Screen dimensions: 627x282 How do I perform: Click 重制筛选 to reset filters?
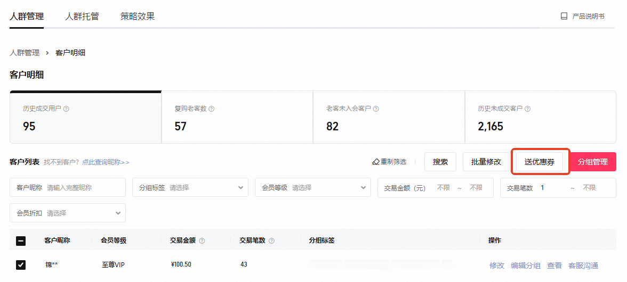click(389, 162)
